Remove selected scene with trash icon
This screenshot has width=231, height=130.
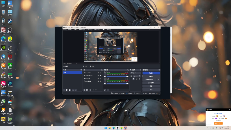[67, 90]
